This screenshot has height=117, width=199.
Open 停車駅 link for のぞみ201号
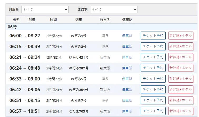pyautogui.click(x=127, y=90)
